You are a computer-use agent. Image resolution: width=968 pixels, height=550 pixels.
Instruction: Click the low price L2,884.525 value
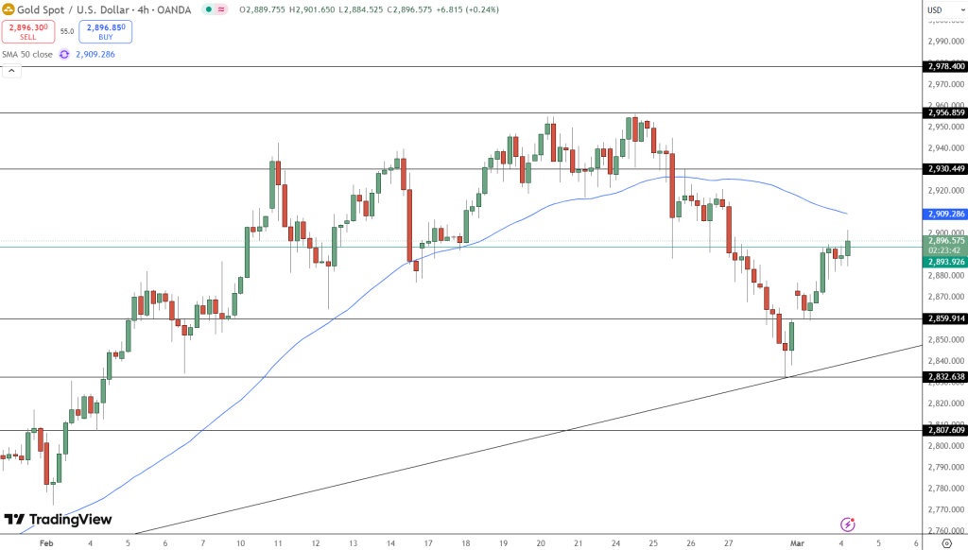(x=361, y=9)
